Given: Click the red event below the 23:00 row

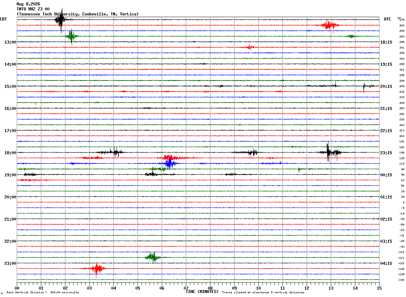Looking at the screenshot, I should pos(97,269).
